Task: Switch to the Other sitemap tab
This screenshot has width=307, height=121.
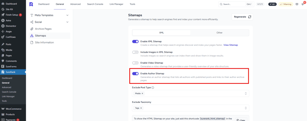Action: click(219, 33)
